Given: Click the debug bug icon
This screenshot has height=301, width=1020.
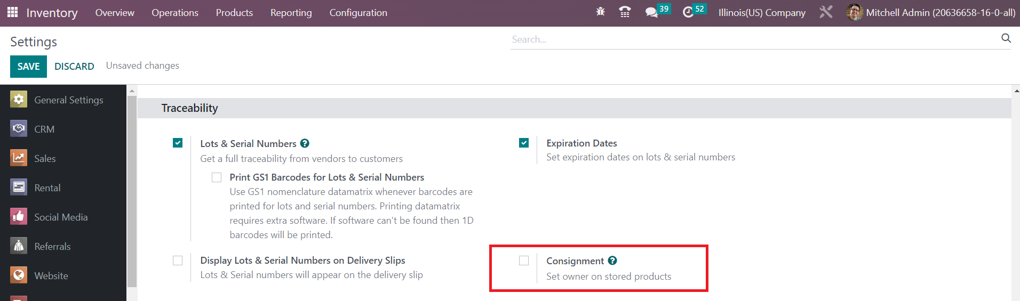Looking at the screenshot, I should click(600, 12).
